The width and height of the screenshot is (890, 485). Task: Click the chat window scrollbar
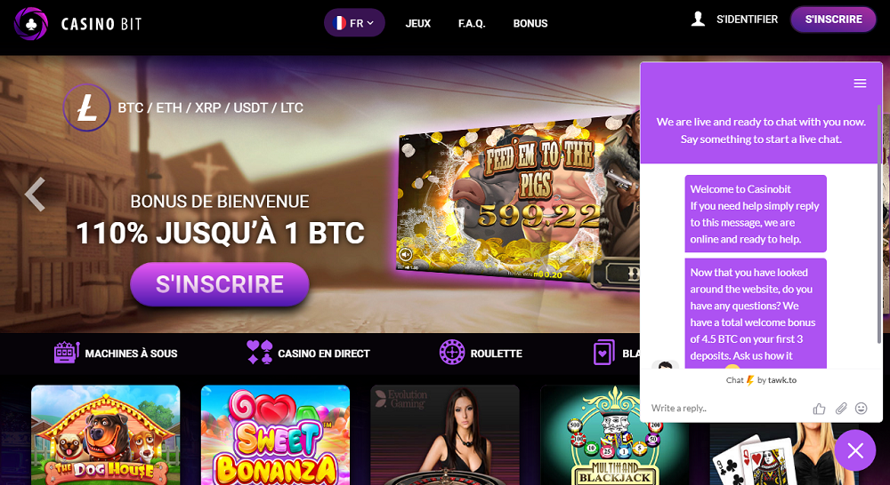(879, 224)
